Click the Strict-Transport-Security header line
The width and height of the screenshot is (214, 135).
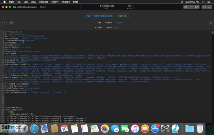[44, 75]
